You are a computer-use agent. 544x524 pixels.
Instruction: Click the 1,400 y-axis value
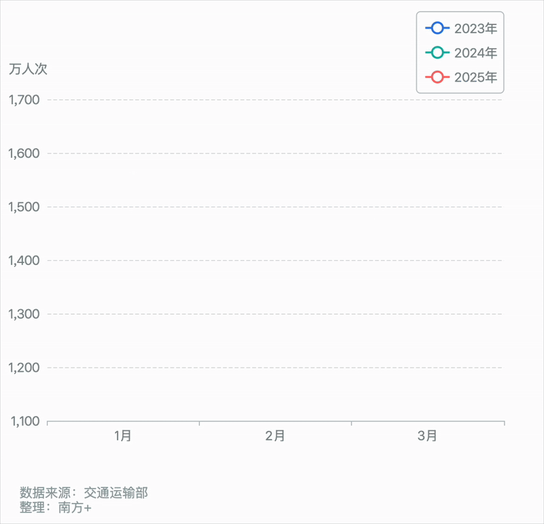coord(24,260)
